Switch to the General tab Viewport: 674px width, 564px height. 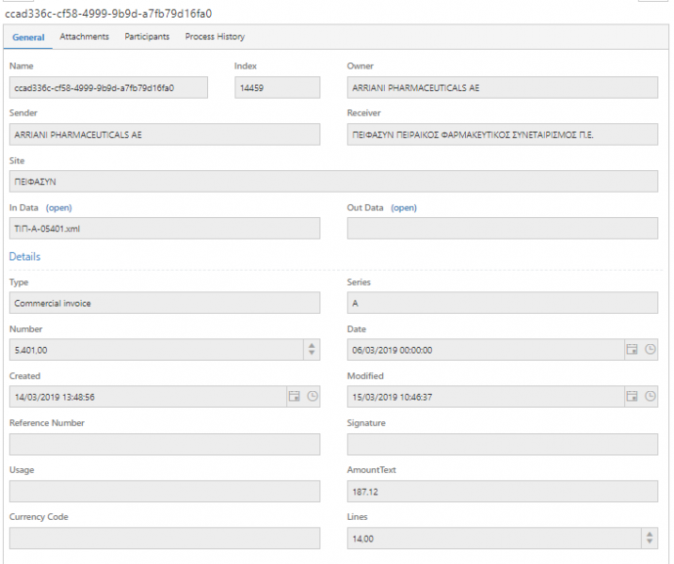pos(28,38)
